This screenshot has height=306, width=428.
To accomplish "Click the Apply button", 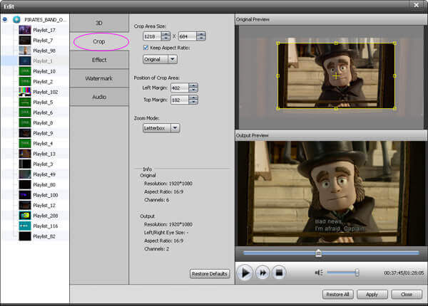I will coord(372,295).
